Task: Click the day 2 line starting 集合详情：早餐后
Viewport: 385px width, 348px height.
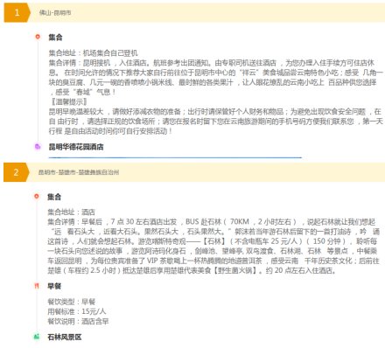Action: click(212, 222)
